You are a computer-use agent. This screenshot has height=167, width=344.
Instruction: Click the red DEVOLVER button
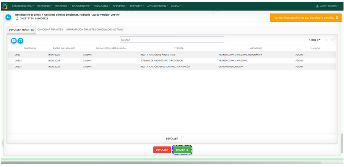point(162,150)
